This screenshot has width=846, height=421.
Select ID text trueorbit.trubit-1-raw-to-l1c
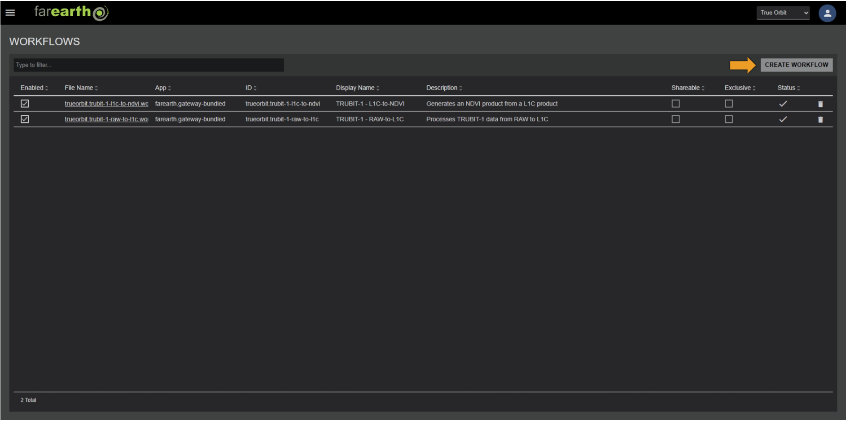(282, 119)
